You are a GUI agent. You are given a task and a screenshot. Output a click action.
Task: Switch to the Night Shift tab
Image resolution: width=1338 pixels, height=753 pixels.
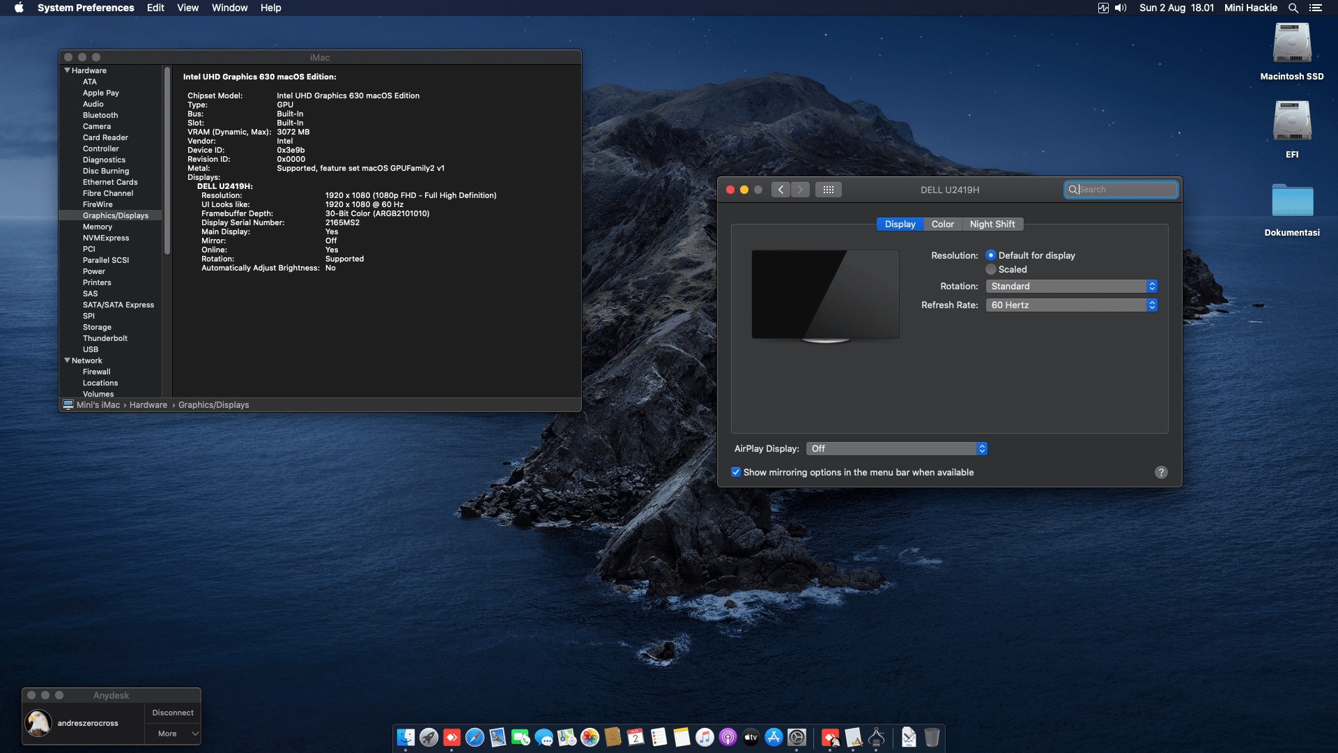point(992,225)
